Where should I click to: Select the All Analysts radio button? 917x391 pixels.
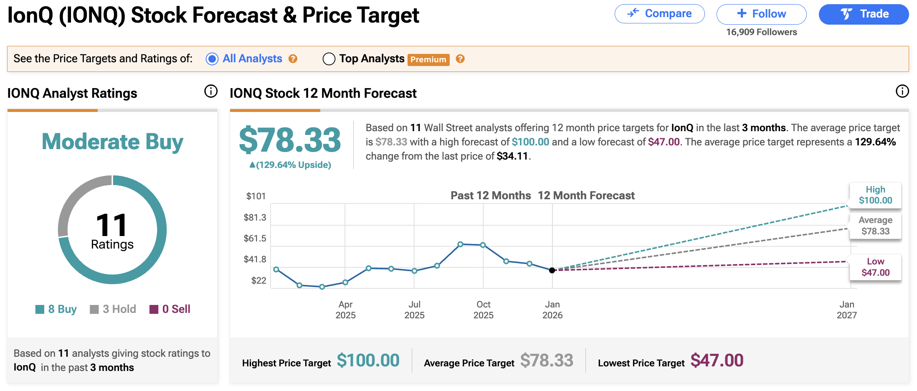pos(212,59)
